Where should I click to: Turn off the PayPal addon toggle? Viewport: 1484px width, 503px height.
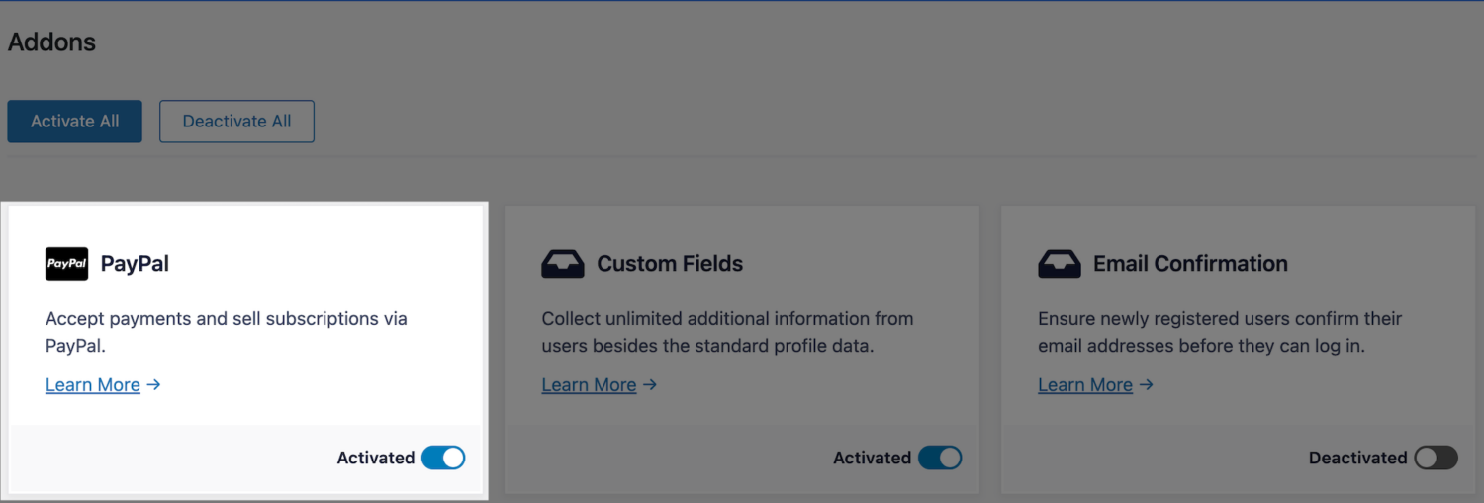443,458
